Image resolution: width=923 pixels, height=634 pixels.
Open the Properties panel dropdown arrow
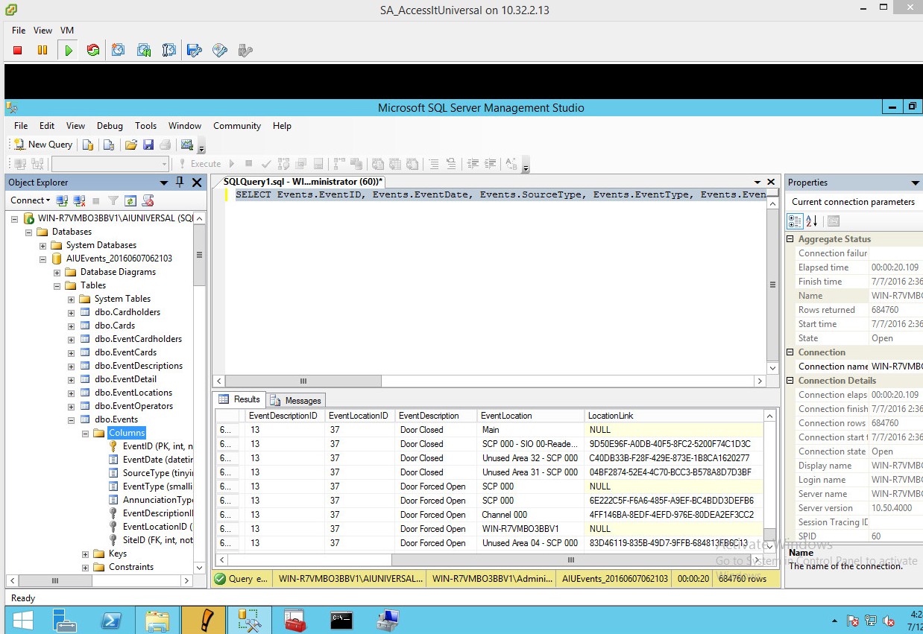(916, 183)
